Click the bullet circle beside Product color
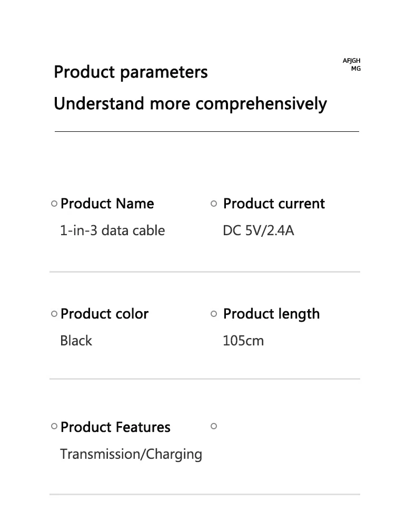 [x=54, y=314]
